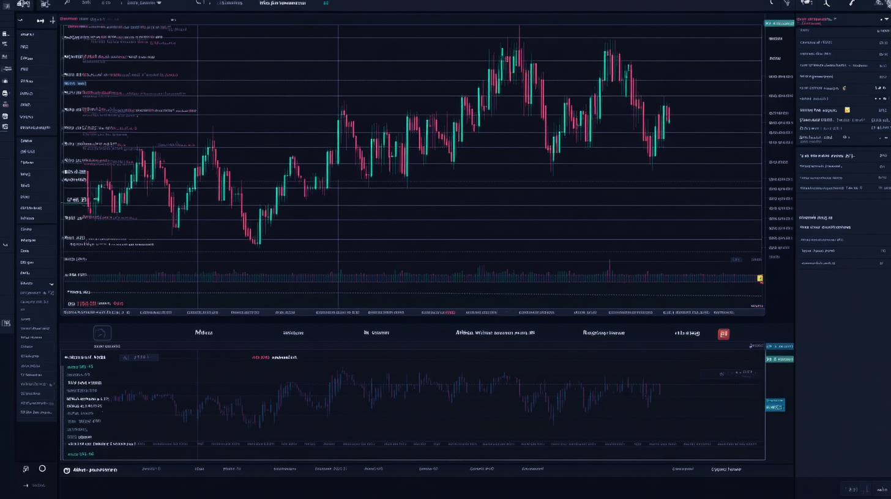Expand the collapsed watchlist group arrow
Image resolution: width=891 pixels, height=499 pixels.
tap(51, 284)
